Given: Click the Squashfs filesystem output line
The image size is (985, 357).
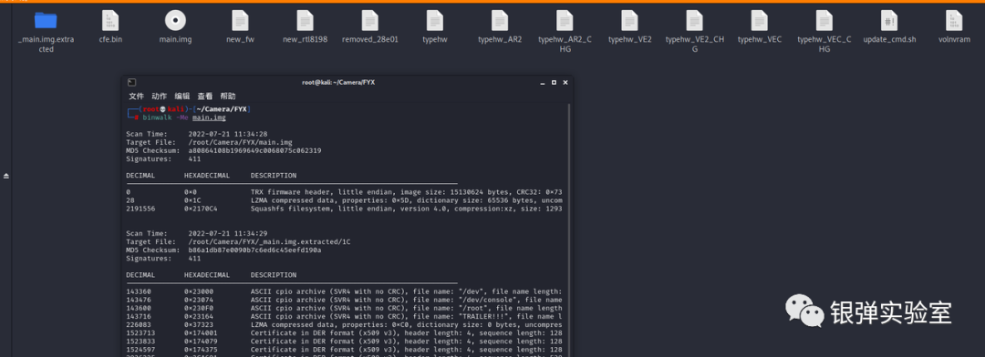Looking at the screenshot, I should click(344, 209).
